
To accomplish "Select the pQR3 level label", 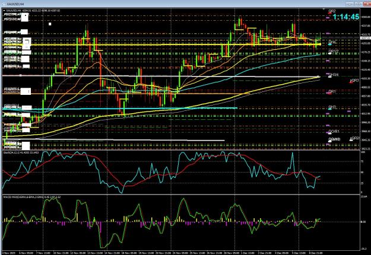I will [354, 81].
